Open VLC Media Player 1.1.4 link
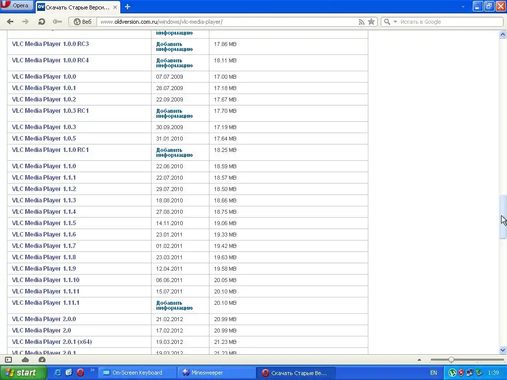The image size is (507, 380). coord(44,212)
